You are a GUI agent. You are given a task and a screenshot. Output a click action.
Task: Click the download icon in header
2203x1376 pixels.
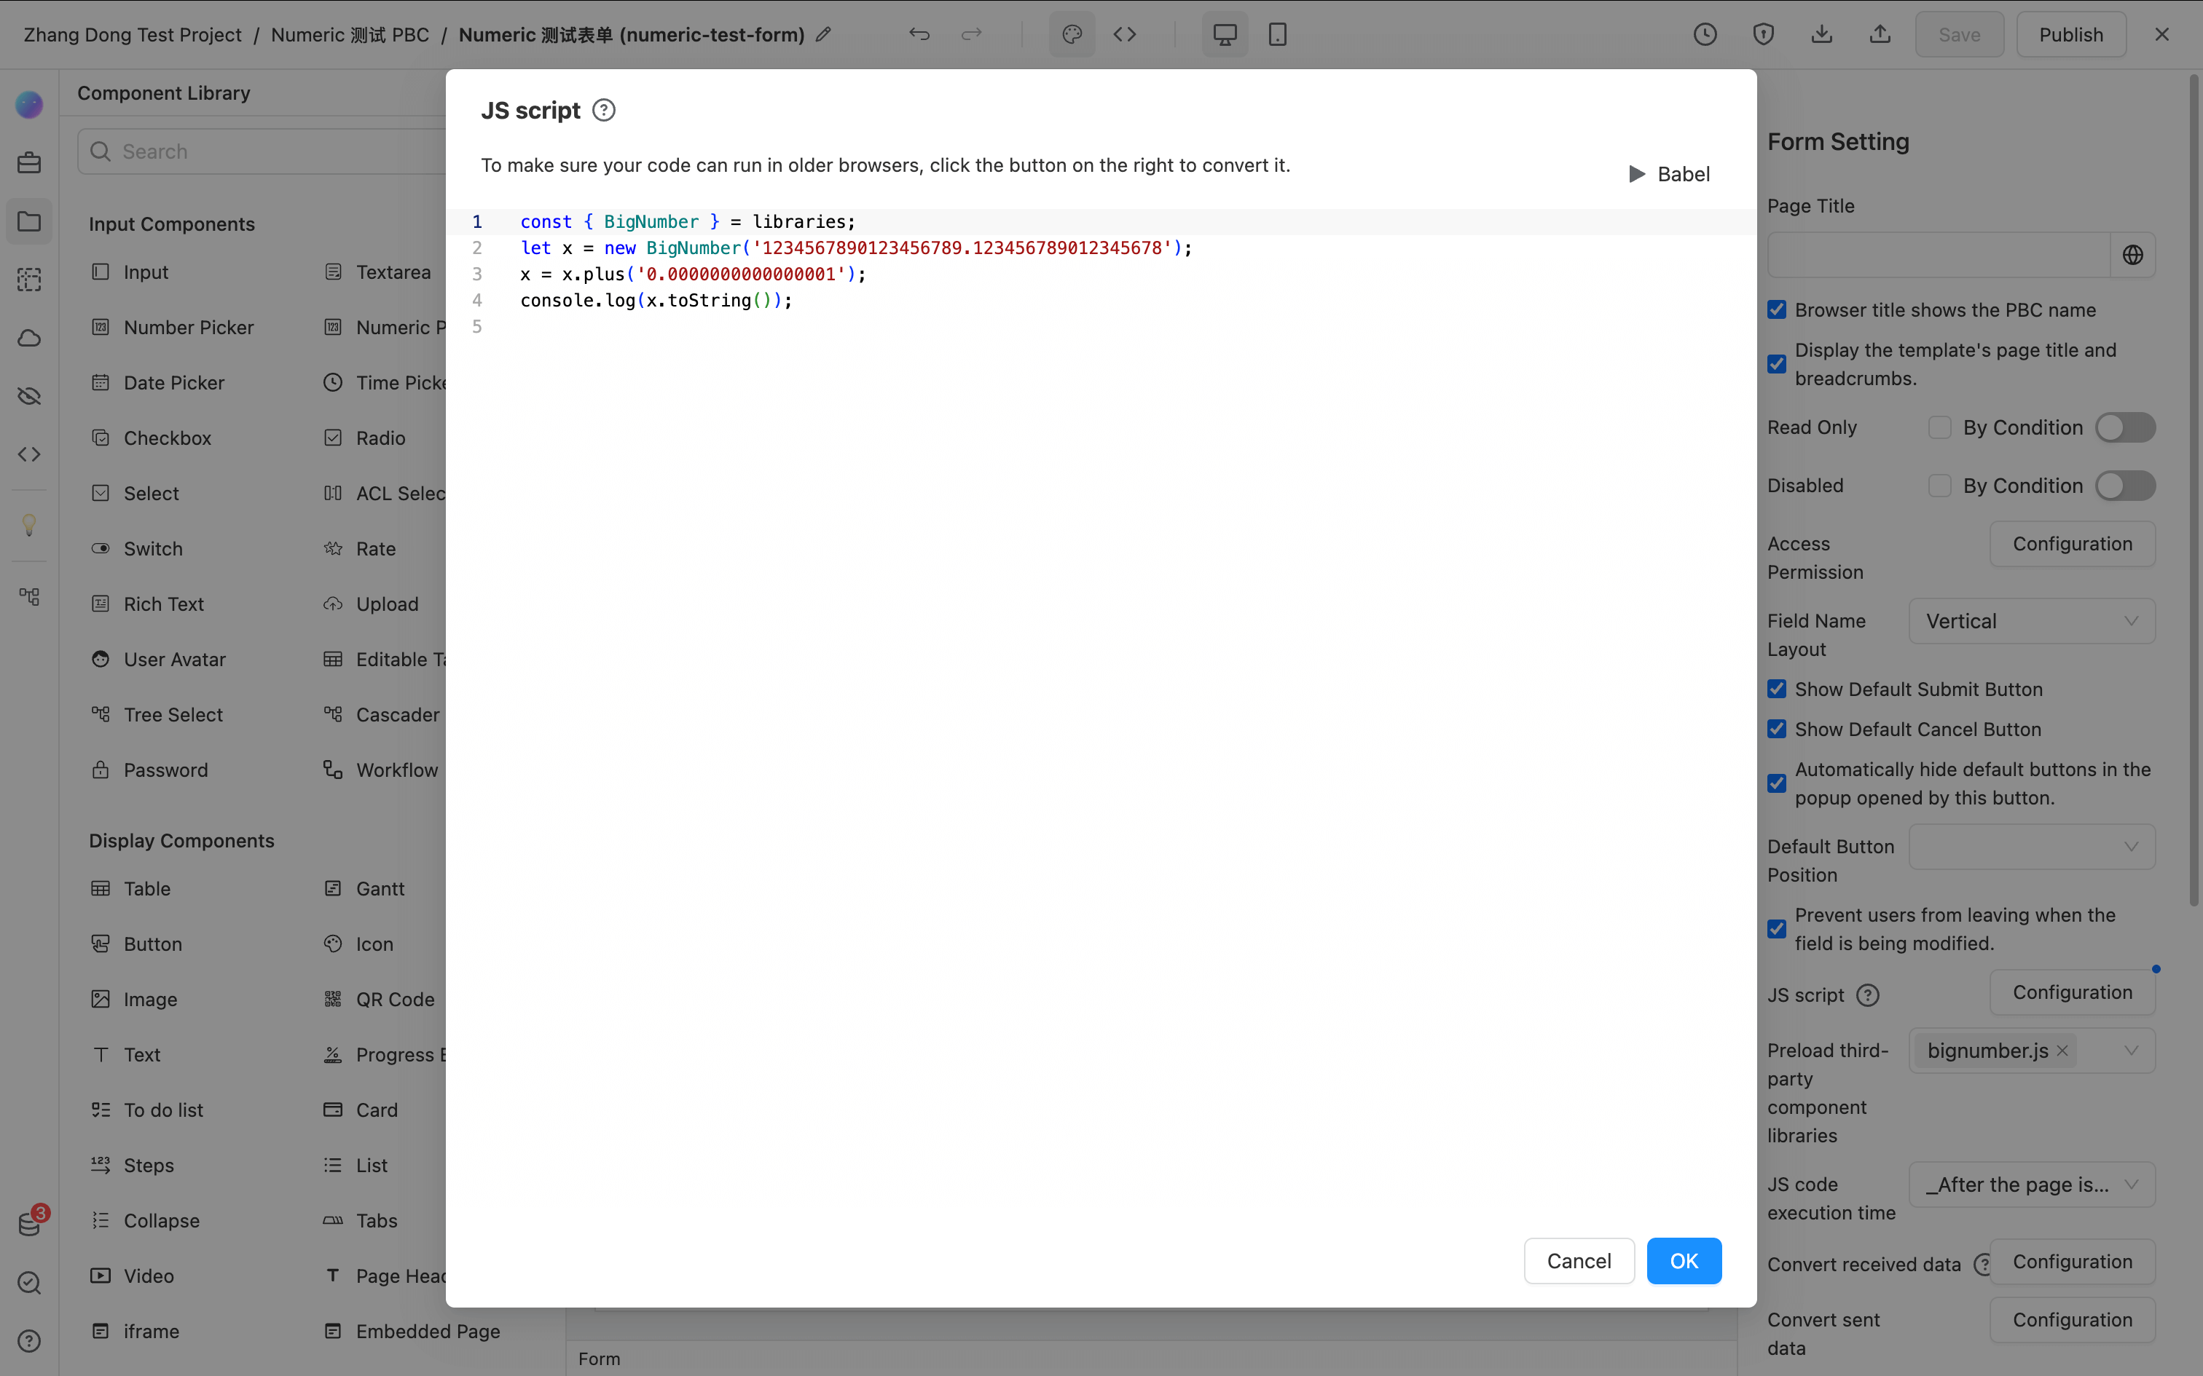coord(1821,35)
